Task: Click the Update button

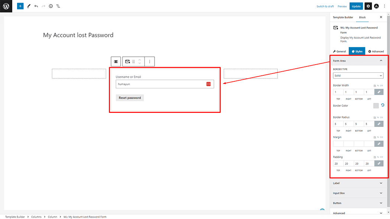Action: 356,6
